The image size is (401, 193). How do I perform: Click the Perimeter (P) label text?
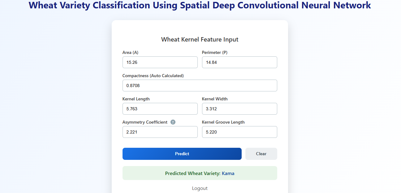tap(215, 52)
